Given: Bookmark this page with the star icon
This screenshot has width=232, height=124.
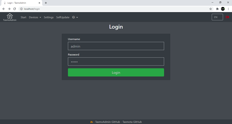Looking at the screenshot, I should (x=210, y=9).
